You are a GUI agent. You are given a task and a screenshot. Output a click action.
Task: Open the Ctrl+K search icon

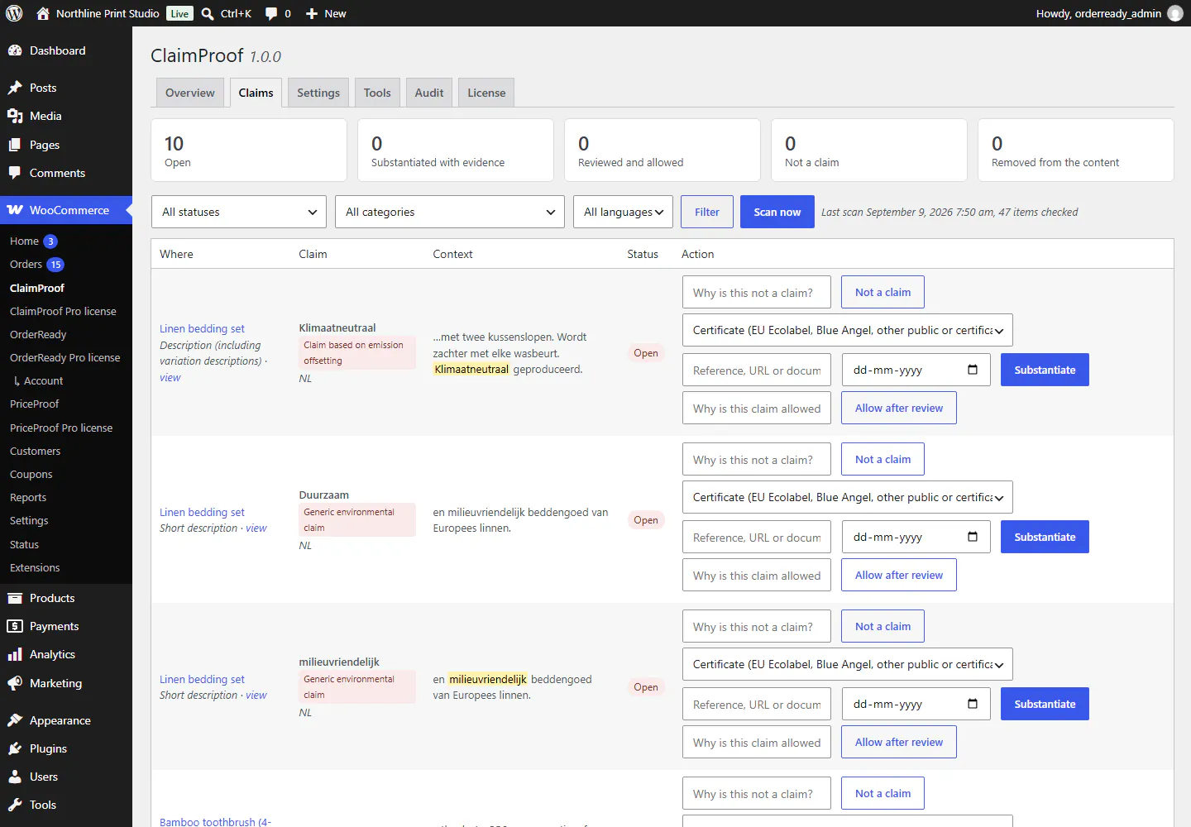[x=208, y=13]
